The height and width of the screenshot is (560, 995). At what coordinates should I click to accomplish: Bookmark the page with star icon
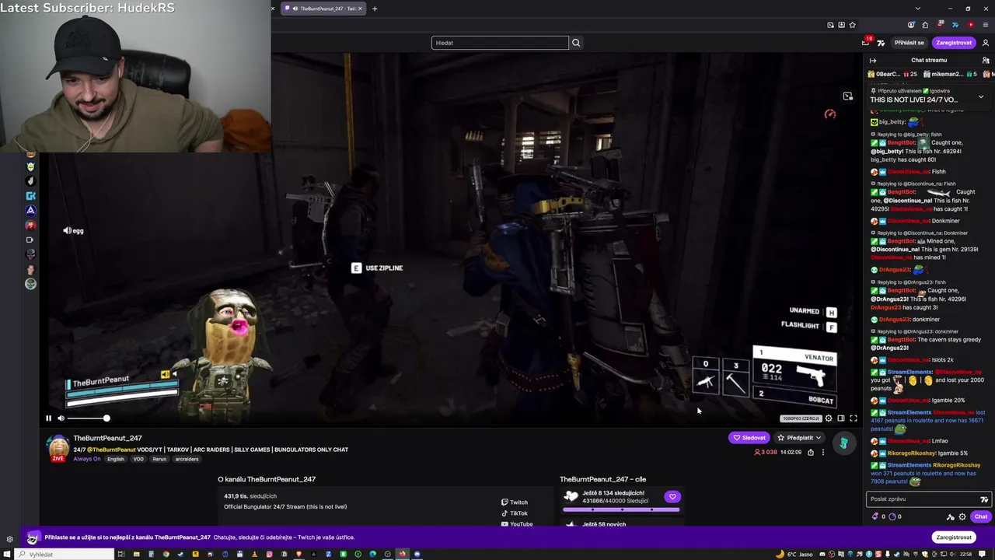(853, 25)
